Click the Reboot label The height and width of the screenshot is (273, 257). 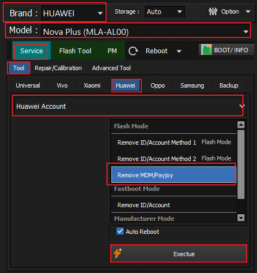pos(156,51)
